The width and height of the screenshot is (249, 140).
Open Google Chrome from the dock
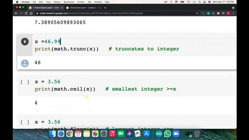click(x=70, y=134)
